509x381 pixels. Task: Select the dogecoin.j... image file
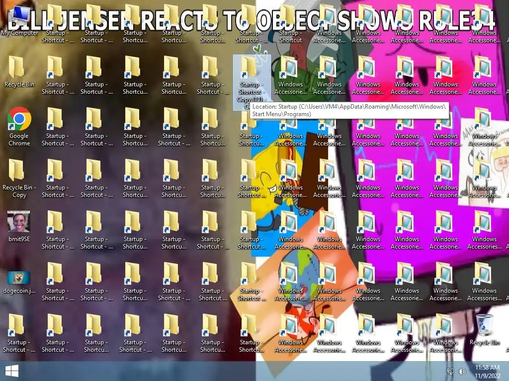point(19,282)
